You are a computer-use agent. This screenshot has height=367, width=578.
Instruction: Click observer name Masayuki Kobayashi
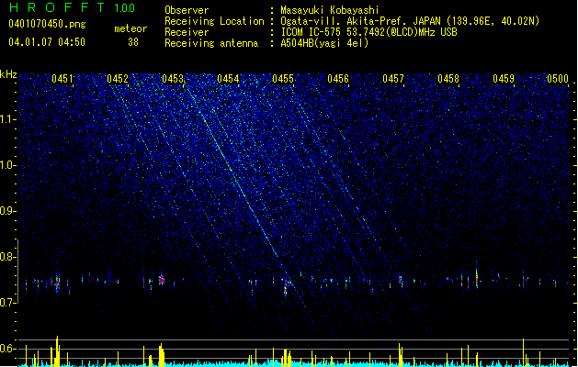(x=330, y=10)
